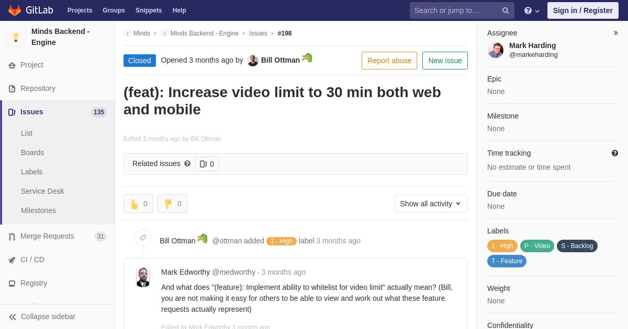Collapse the right sidebar with the chevrons
The width and height of the screenshot is (628, 329).
click(x=615, y=33)
